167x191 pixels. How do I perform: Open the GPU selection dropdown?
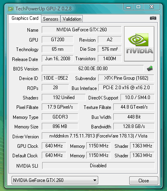pos(55,180)
